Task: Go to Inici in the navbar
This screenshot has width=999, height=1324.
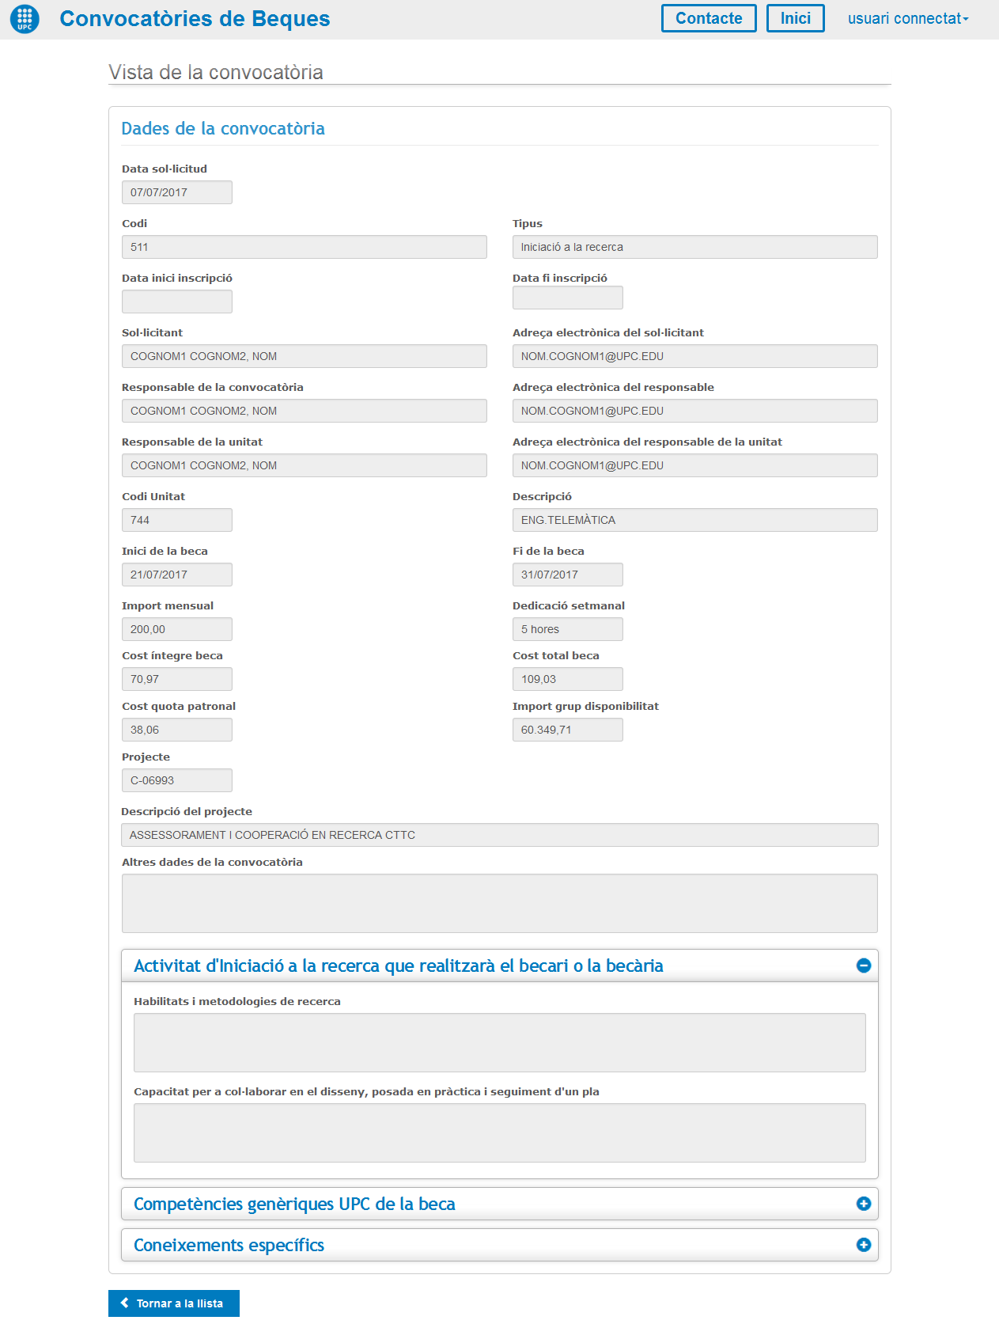Action: [x=795, y=18]
